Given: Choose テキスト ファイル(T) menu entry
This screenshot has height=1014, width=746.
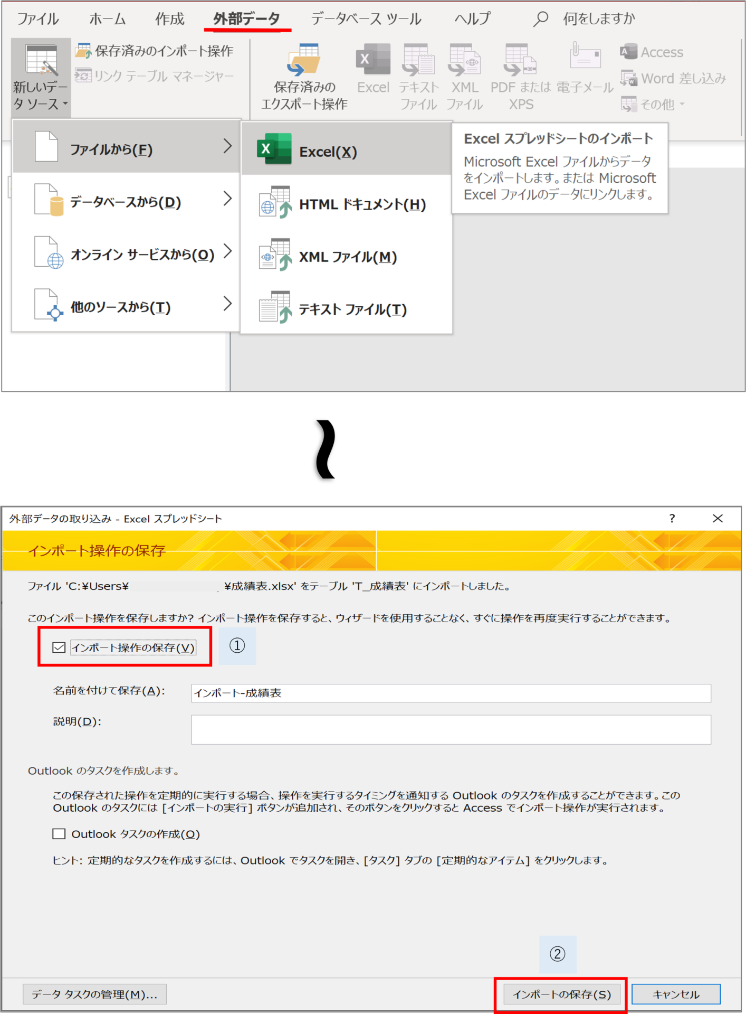Looking at the screenshot, I should tap(347, 308).
